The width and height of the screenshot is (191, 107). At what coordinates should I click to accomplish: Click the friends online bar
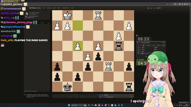[184, 103]
